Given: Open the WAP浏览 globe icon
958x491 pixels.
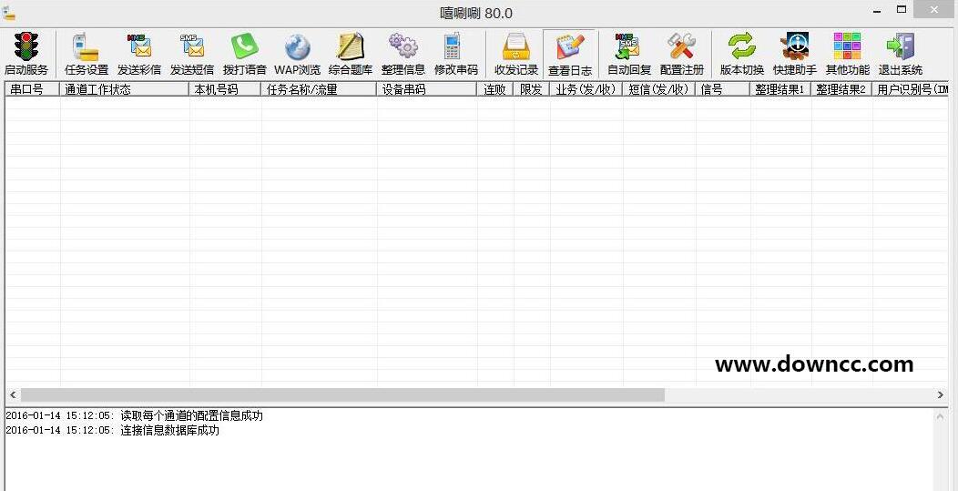Looking at the screenshot, I should pyautogui.click(x=298, y=47).
